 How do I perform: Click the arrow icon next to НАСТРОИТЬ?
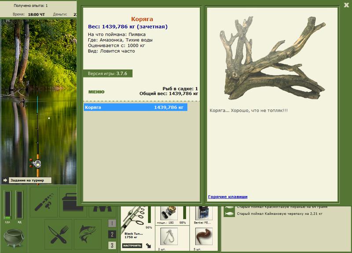click(148, 246)
